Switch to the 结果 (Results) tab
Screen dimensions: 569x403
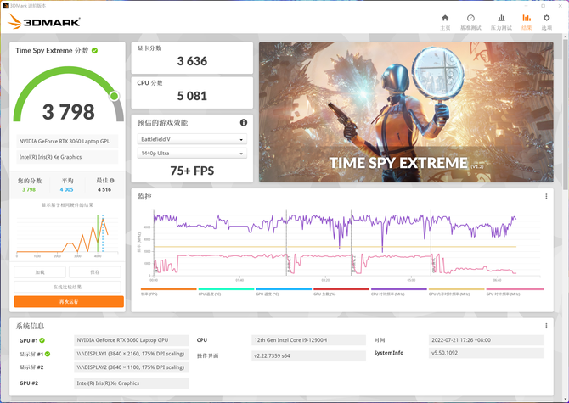tap(527, 21)
